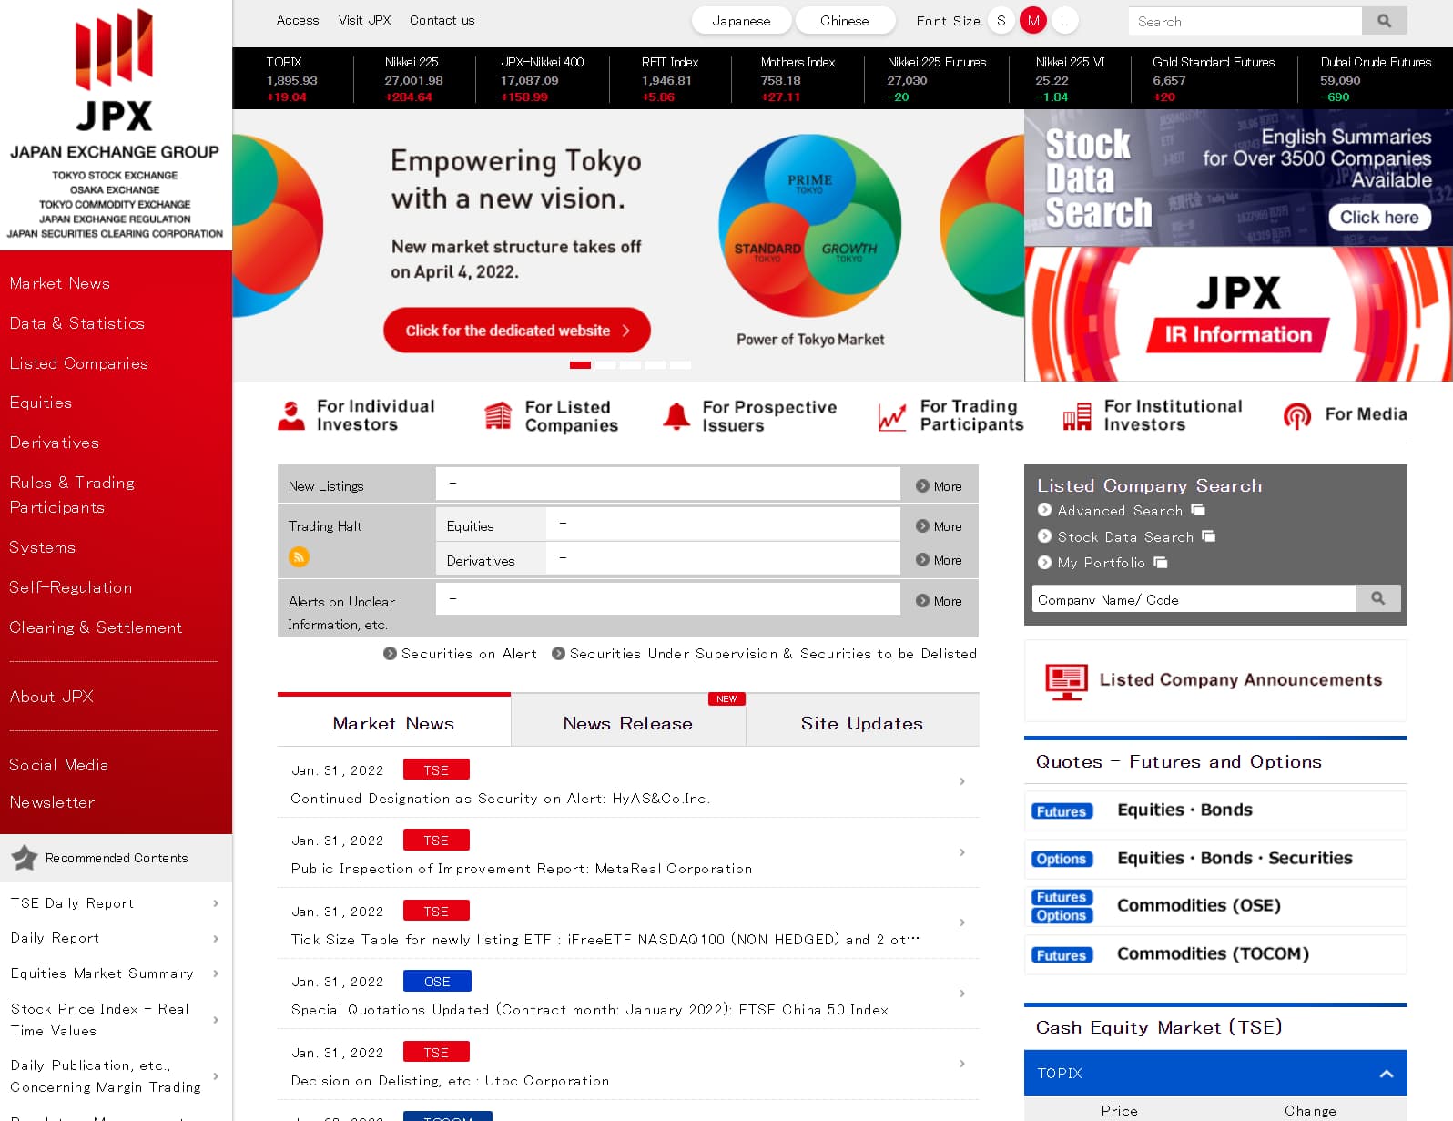
Task: Click the Options badge beside Equities · Bonds · Securities
Action: pos(1062,859)
